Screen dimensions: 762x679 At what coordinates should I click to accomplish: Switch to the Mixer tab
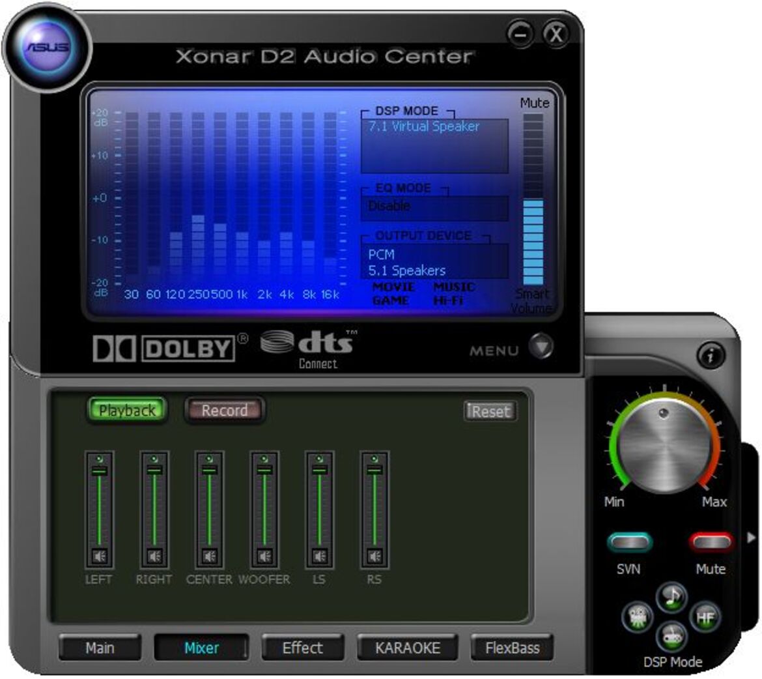tap(201, 648)
